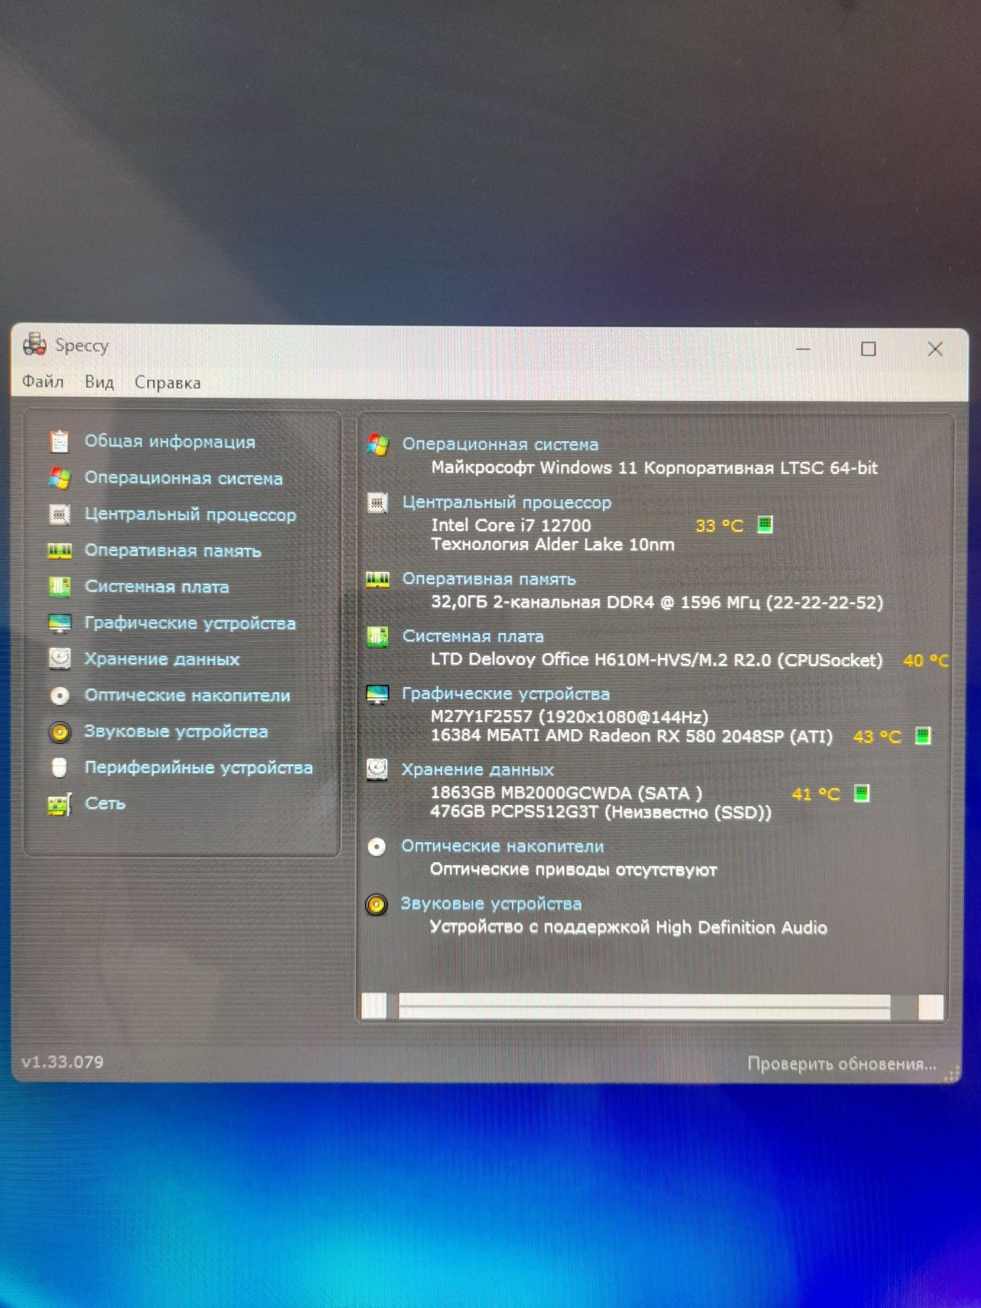Click the Операционная система Windows icon in sidebar
Image resolution: width=981 pixels, height=1308 pixels.
(x=60, y=478)
